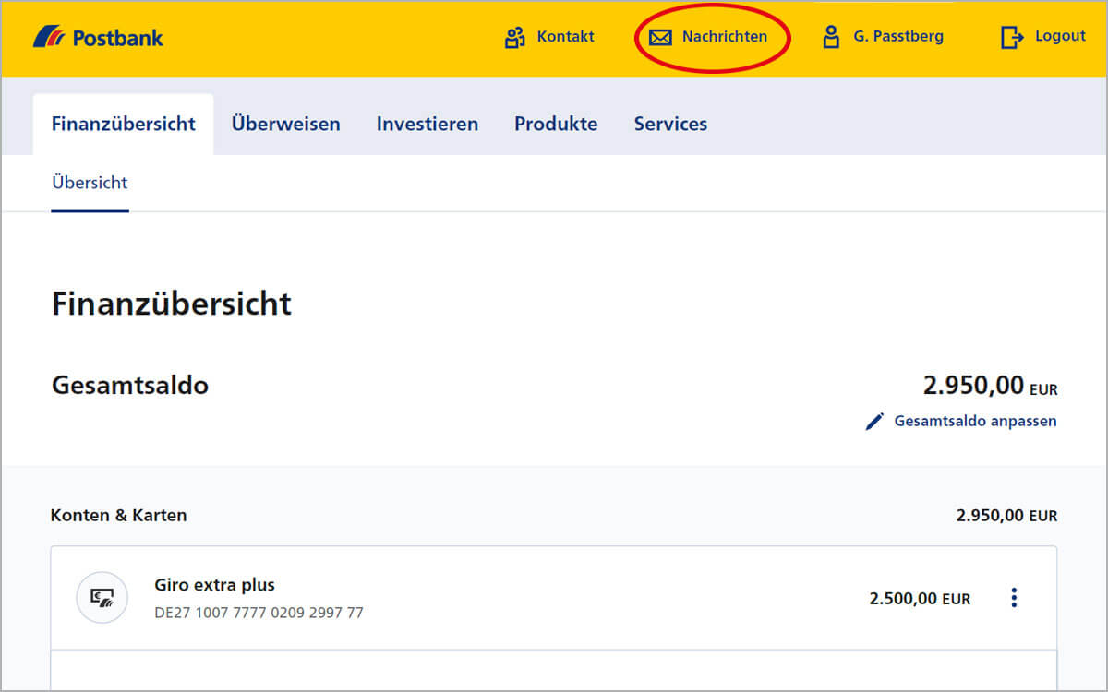The image size is (1108, 692).
Task: Click the 2.500,00 EUR account balance
Action: pos(920,599)
